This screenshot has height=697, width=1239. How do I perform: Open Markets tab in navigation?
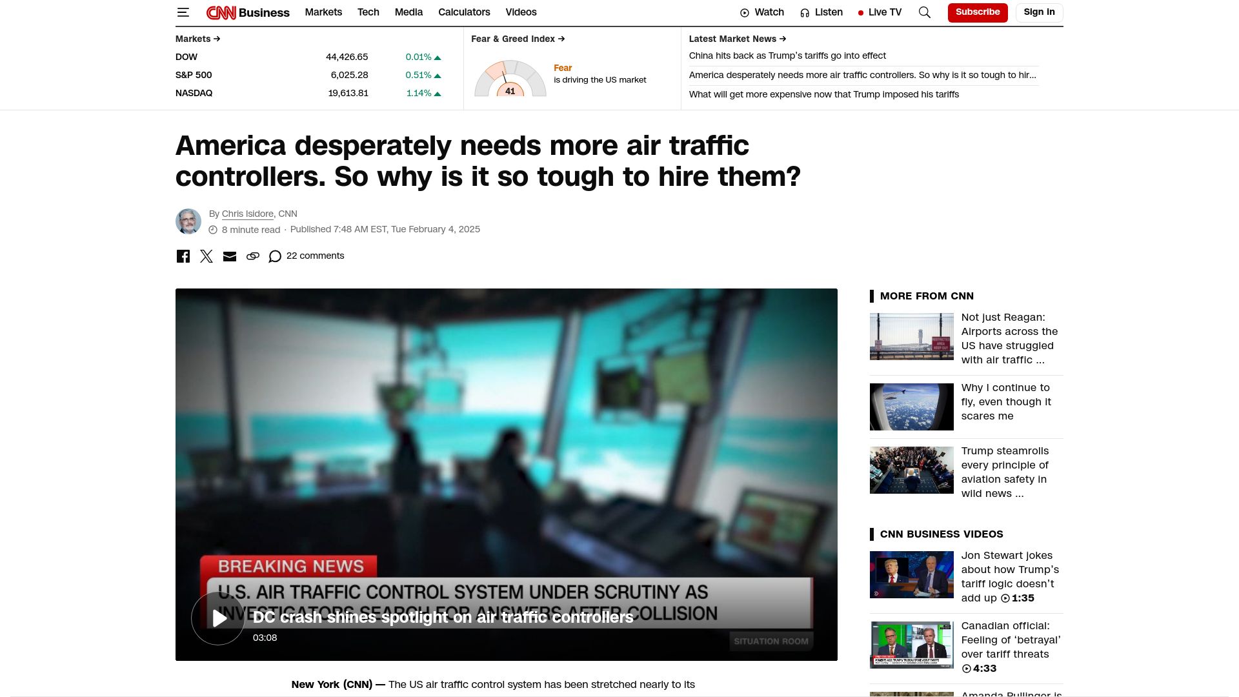pyautogui.click(x=323, y=12)
